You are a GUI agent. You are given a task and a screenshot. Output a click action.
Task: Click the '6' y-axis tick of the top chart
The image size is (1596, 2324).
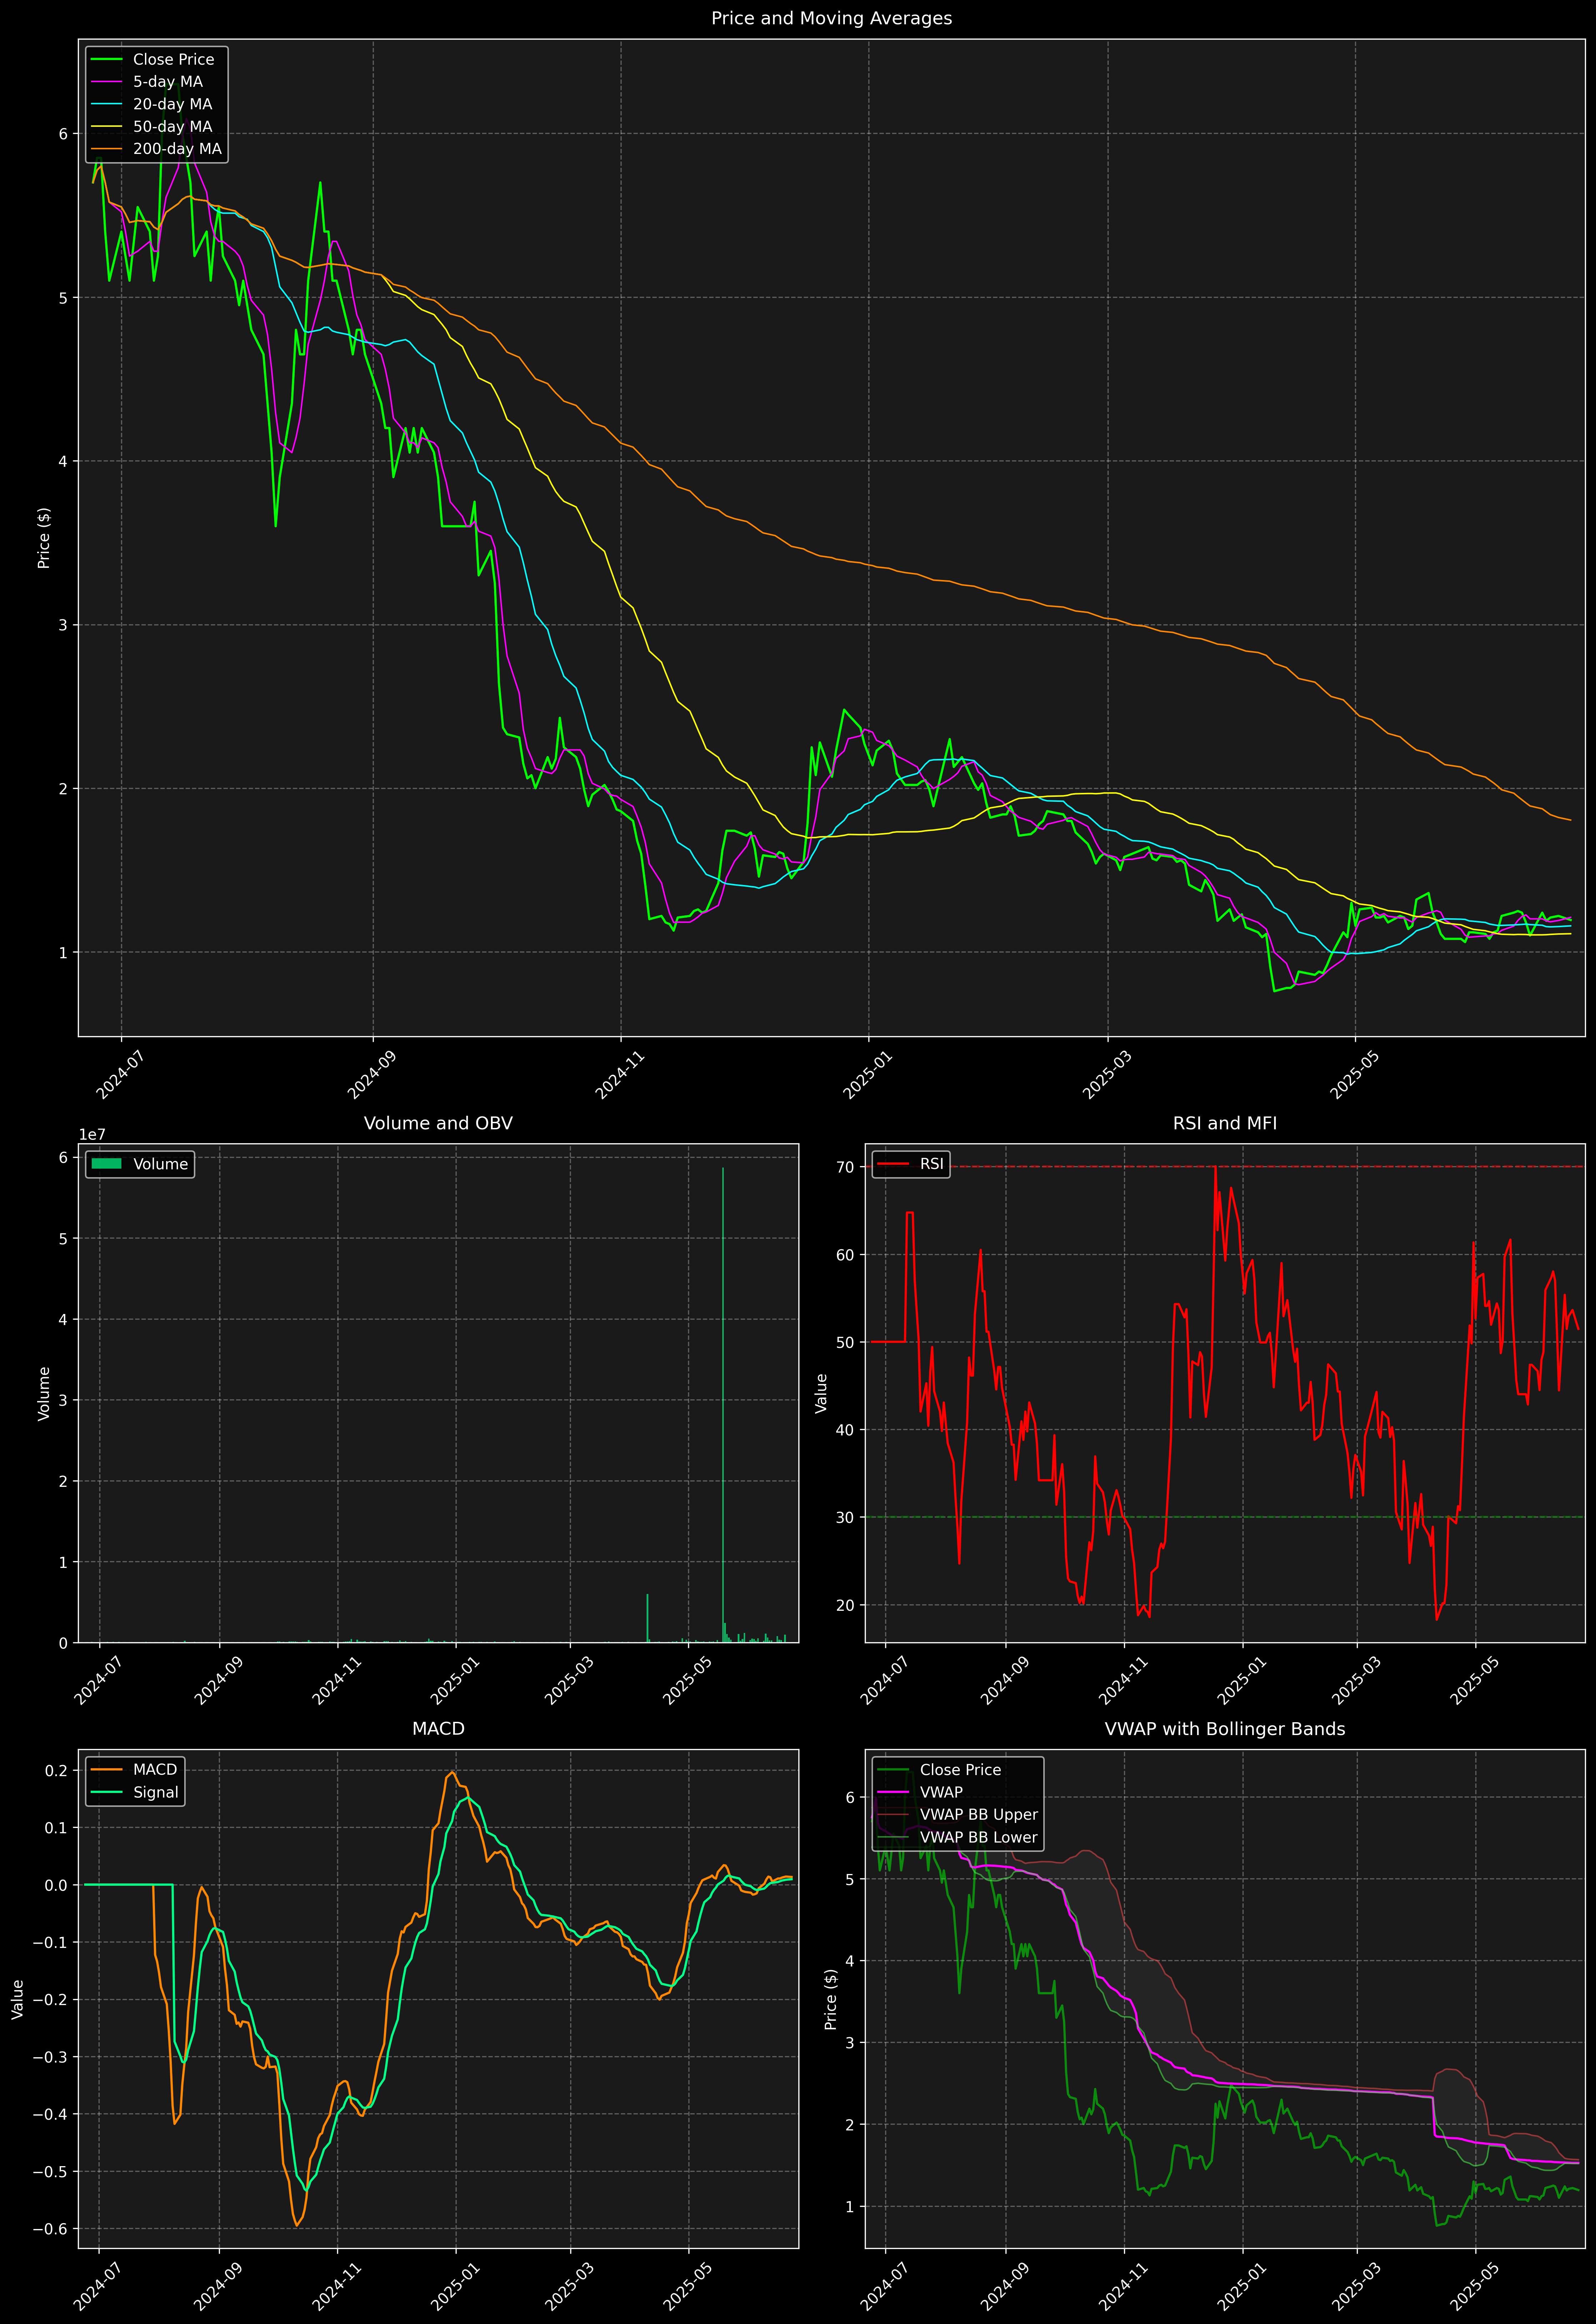pos(63,134)
